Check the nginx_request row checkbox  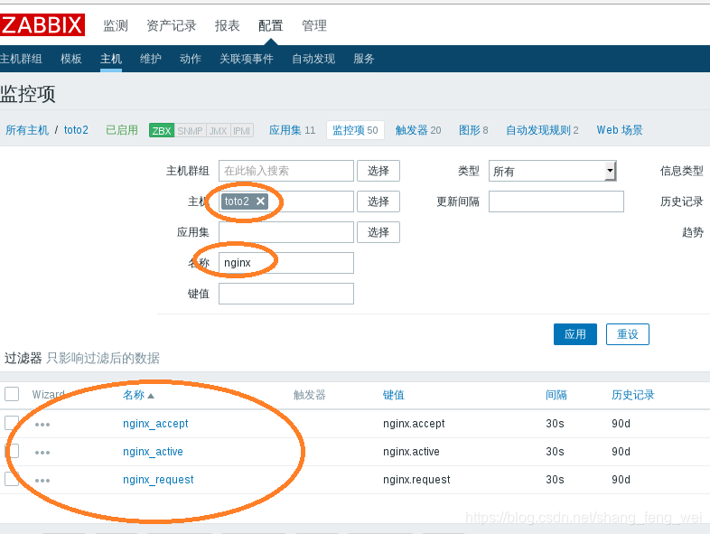[x=12, y=479]
